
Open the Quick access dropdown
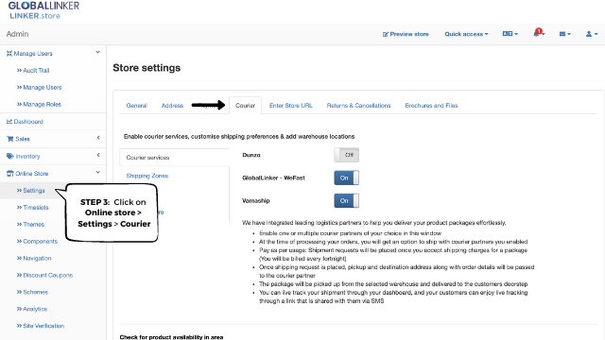[466, 34]
